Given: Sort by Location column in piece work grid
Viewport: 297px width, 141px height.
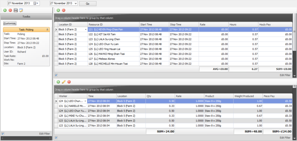Looking at the screenshot, I should tap(131, 96).
